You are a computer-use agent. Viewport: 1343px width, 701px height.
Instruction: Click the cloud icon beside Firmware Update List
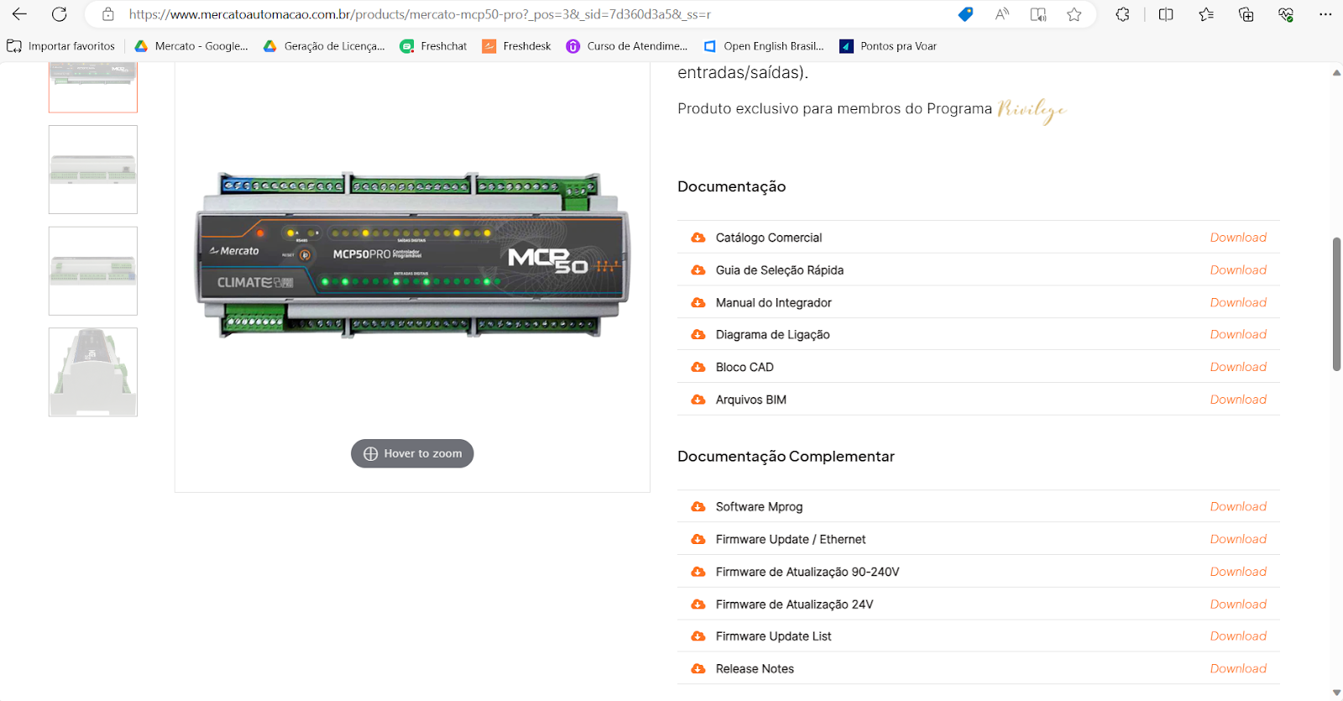pyautogui.click(x=698, y=636)
